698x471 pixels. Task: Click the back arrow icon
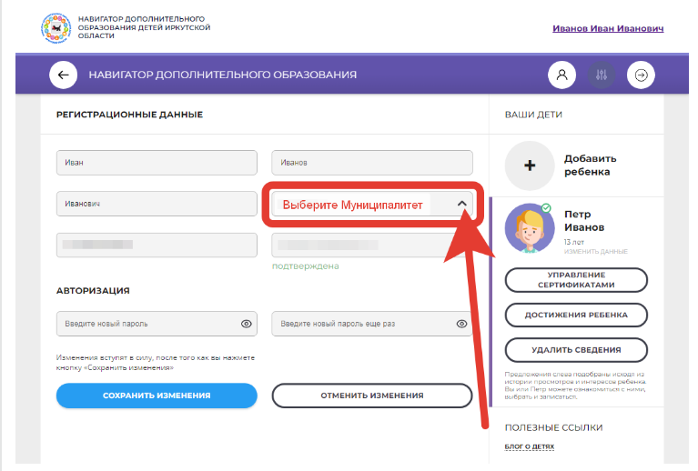pyautogui.click(x=63, y=75)
